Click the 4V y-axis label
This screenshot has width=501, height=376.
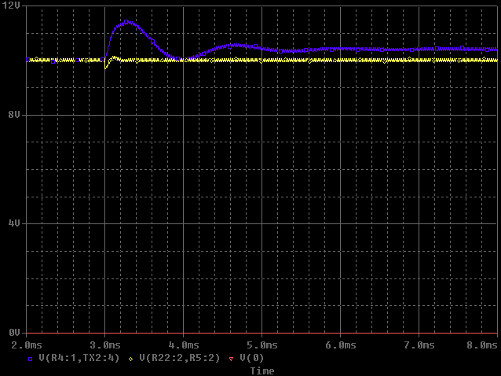14,223
